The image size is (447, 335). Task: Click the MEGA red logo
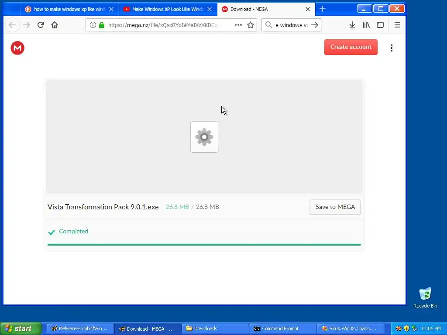pos(17,48)
